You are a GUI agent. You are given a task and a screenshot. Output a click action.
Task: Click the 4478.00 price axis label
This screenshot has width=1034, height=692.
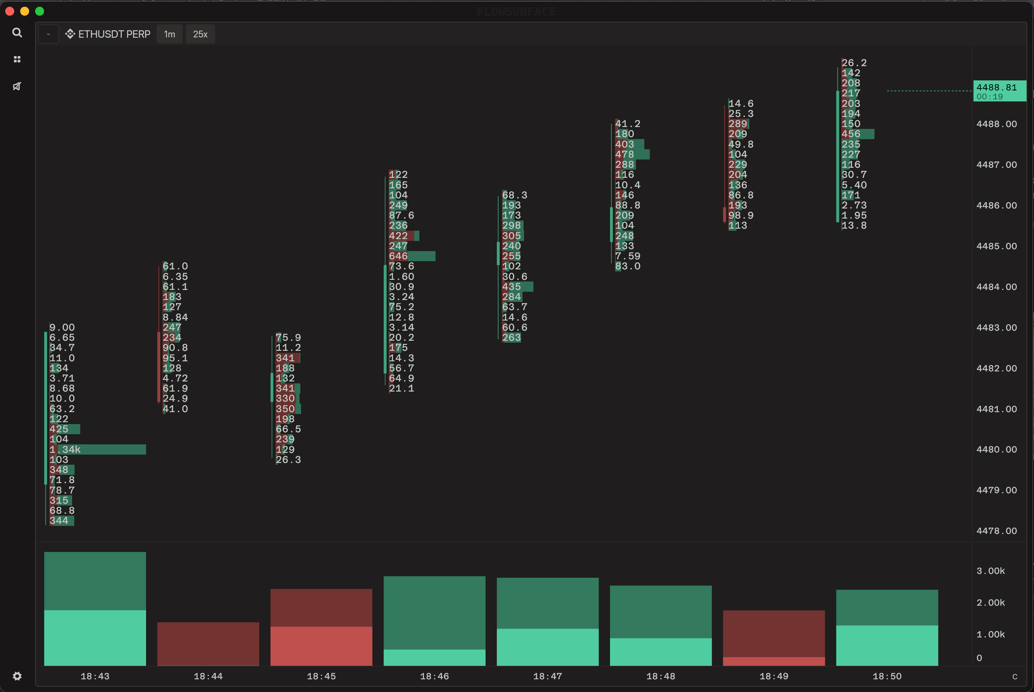click(x=997, y=531)
